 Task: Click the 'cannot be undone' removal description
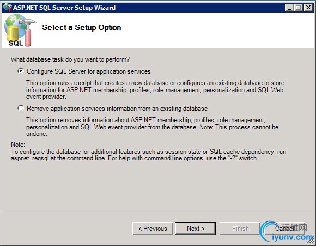tap(153, 127)
